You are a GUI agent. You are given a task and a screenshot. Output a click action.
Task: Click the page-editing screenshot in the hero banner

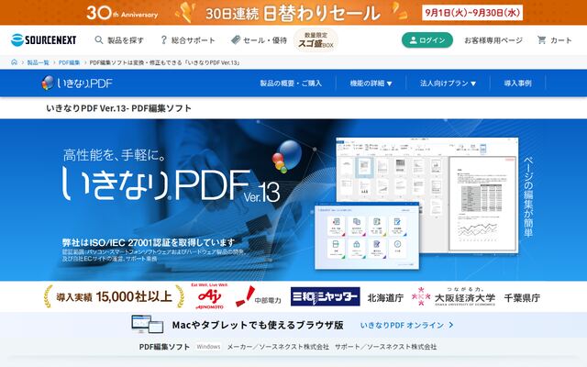[427, 195]
